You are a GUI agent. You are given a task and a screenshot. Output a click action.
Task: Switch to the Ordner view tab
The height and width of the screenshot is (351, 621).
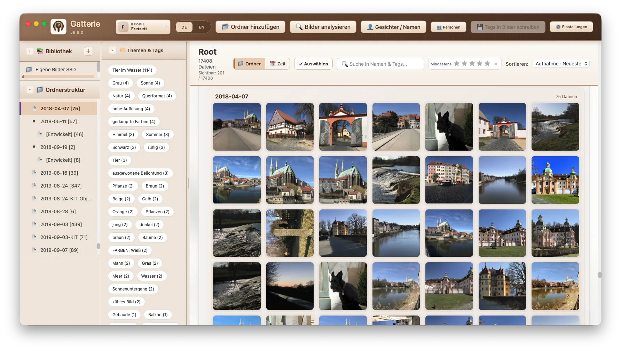tap(250, 64)
